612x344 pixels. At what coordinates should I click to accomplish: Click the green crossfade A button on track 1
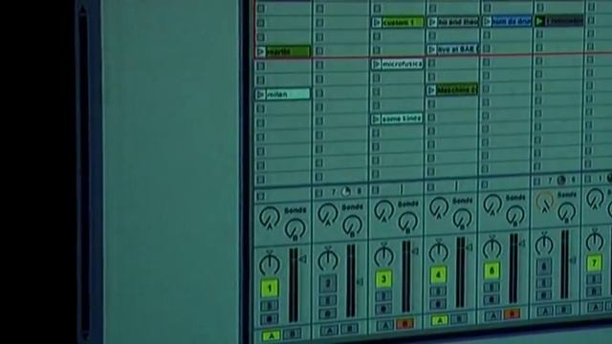point(271,335)
